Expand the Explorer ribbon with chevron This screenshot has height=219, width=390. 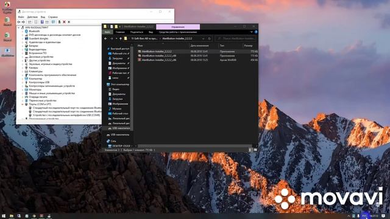[x=252, y=32]
